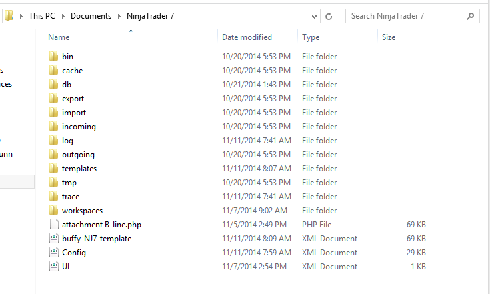The height and width of the screenshot is (294, 490).
Task: Select attachment B-line.php file name
Action: tap(101, 225)
